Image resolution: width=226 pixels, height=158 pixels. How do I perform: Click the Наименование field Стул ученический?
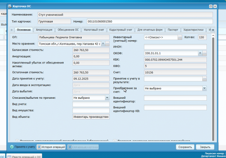(x=125, y=15)
